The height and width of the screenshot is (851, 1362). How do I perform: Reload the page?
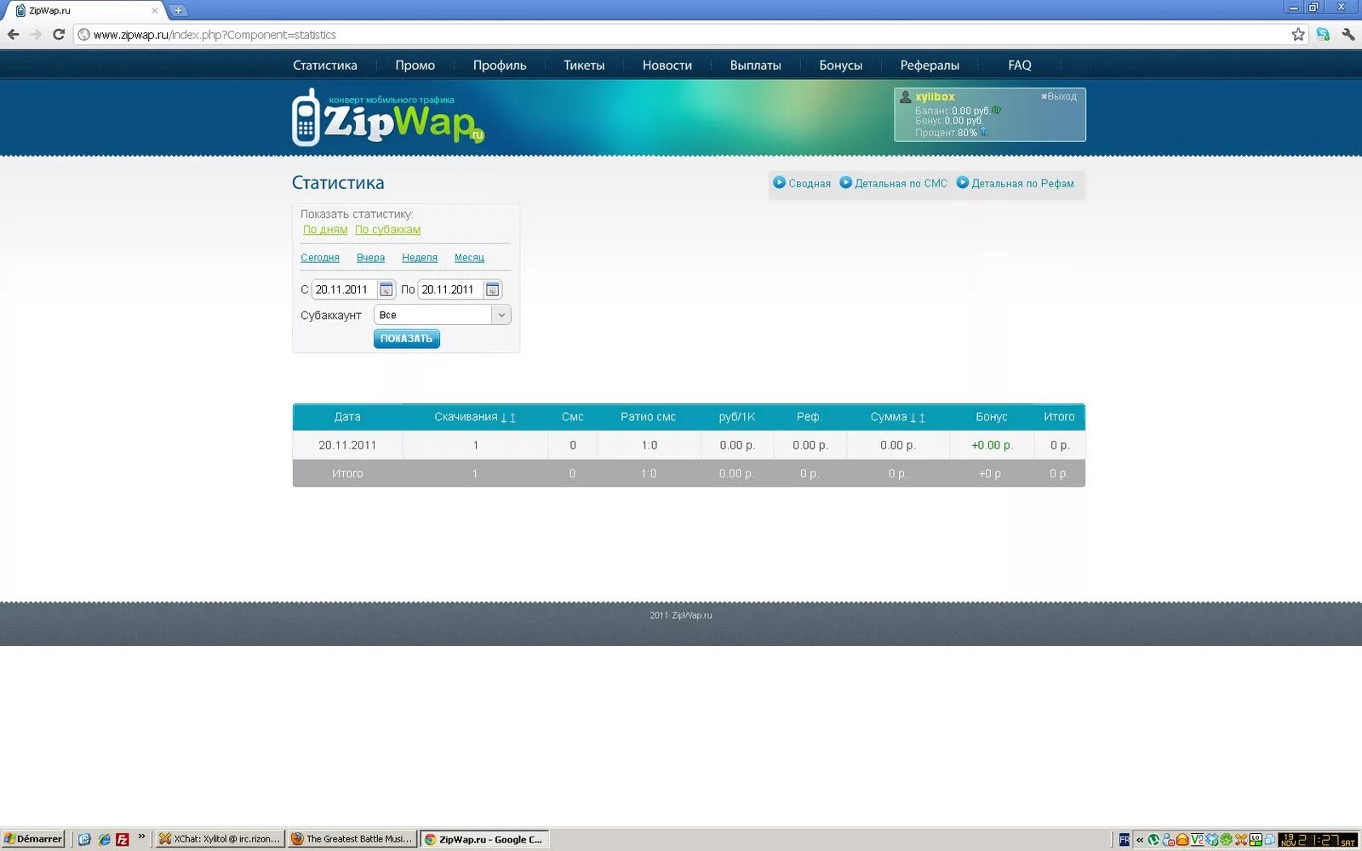59,34
